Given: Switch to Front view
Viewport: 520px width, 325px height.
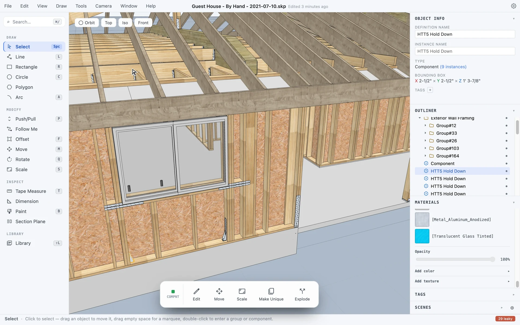Looking at the screenshot, I should (143, 23).
